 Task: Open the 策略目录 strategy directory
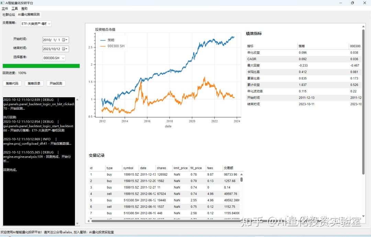pyautogui.click(x=34, y=83)
